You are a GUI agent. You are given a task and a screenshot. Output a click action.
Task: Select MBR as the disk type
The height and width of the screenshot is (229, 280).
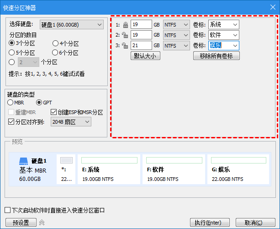(x=11, y=103)
